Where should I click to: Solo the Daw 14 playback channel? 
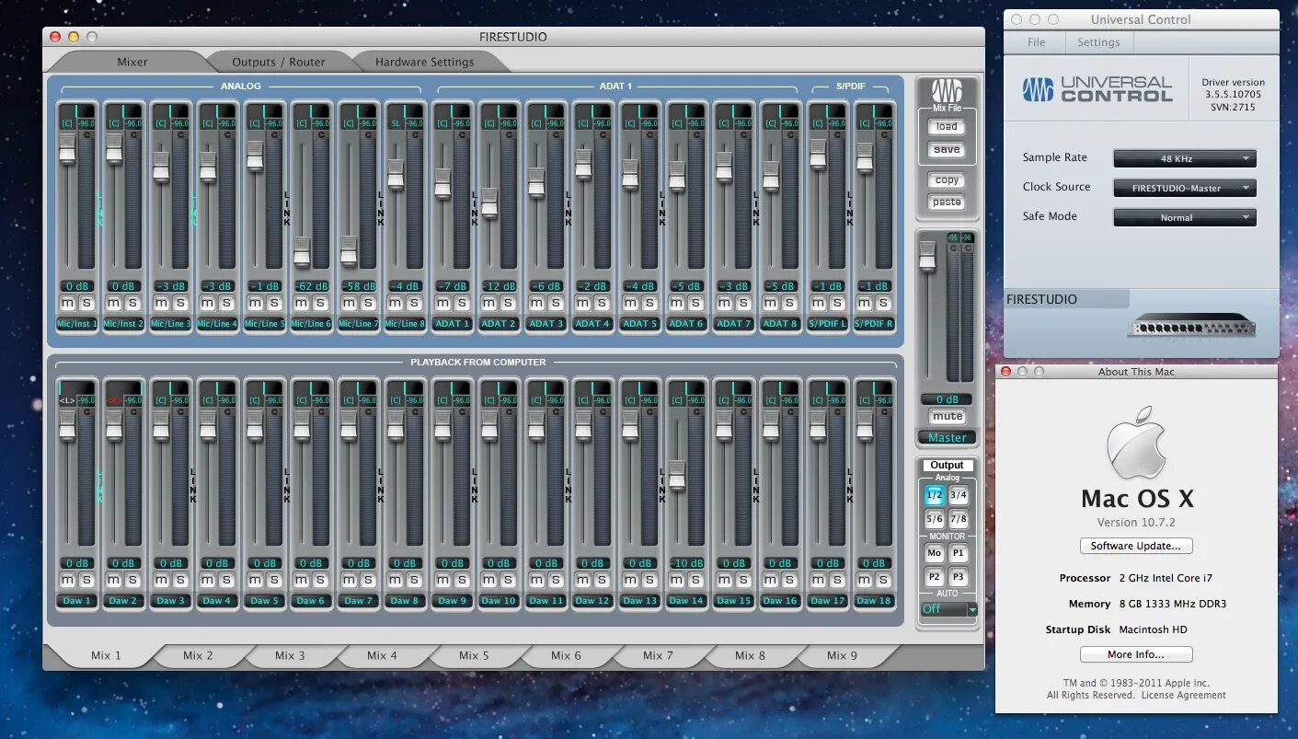[696, 580]
